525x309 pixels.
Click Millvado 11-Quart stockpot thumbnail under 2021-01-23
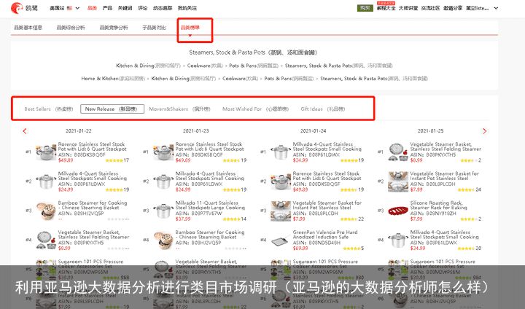click(163, 211)
